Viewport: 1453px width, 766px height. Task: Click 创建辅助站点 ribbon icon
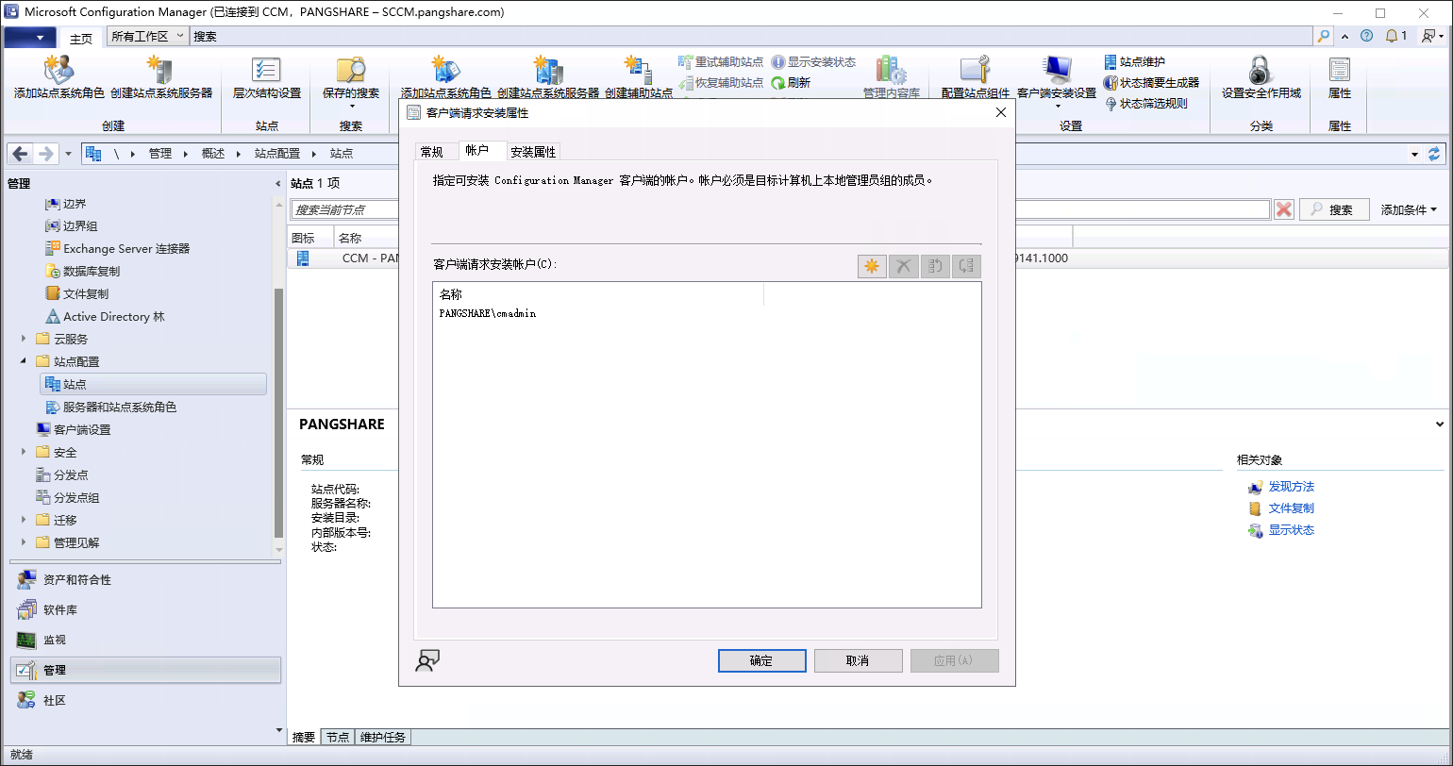[x=639, y=70]
